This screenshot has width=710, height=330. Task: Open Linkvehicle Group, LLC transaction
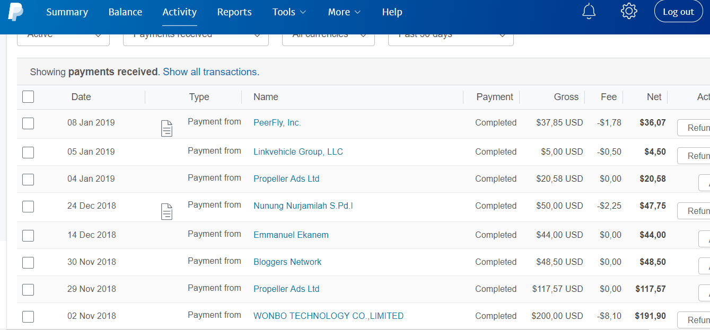(x=298, y=152)
